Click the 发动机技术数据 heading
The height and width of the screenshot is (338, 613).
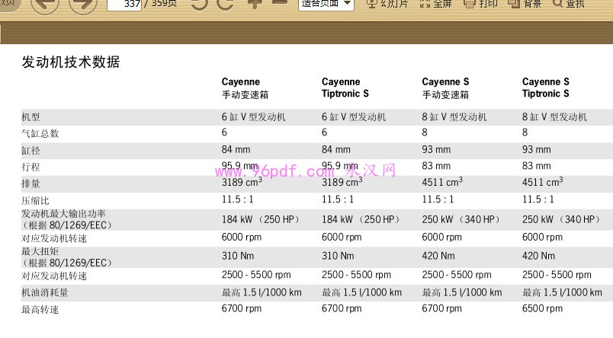pyautogui.click(x=70, y=62)
